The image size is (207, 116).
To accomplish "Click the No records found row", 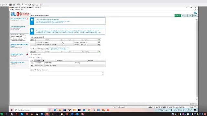I will click(65, 54).
